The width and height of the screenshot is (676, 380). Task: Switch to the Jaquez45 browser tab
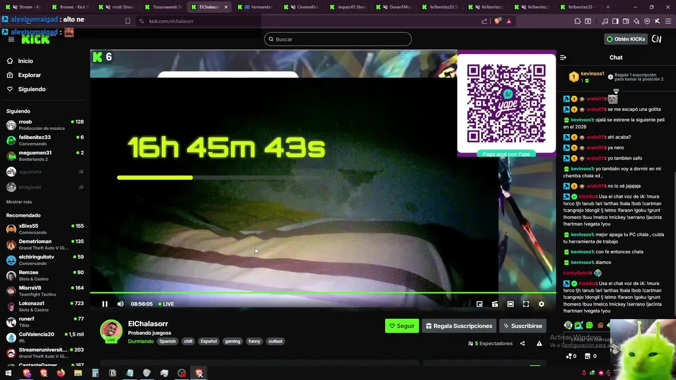tap(349, 7)
